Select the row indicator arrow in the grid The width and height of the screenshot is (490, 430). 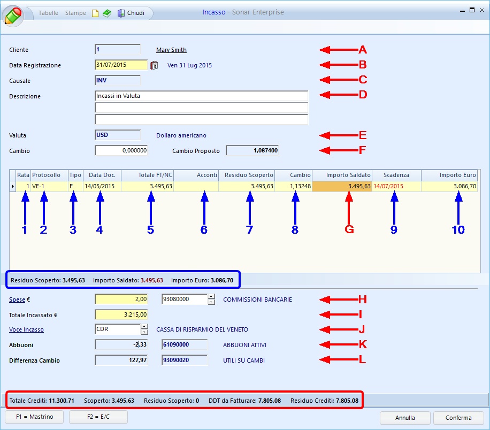[x=13, y=186]
